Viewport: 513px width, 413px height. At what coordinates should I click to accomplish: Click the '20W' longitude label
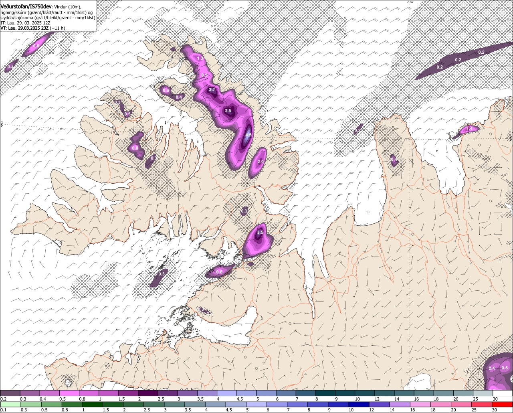tap(410, 2)
